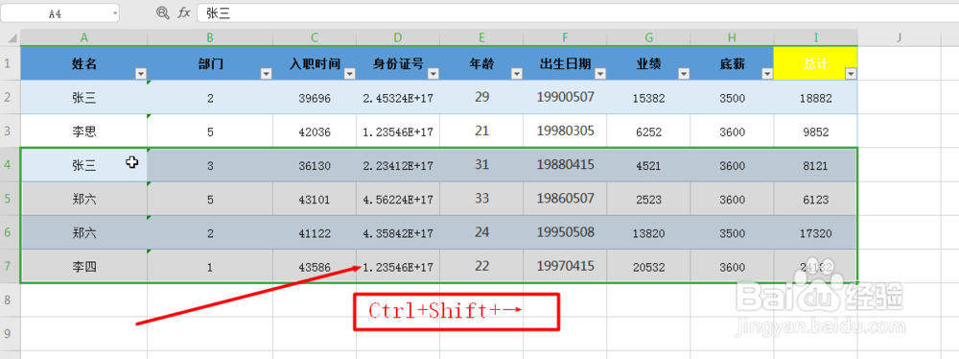Open the 业绩 filter dropdown

[x=684, y=74]
